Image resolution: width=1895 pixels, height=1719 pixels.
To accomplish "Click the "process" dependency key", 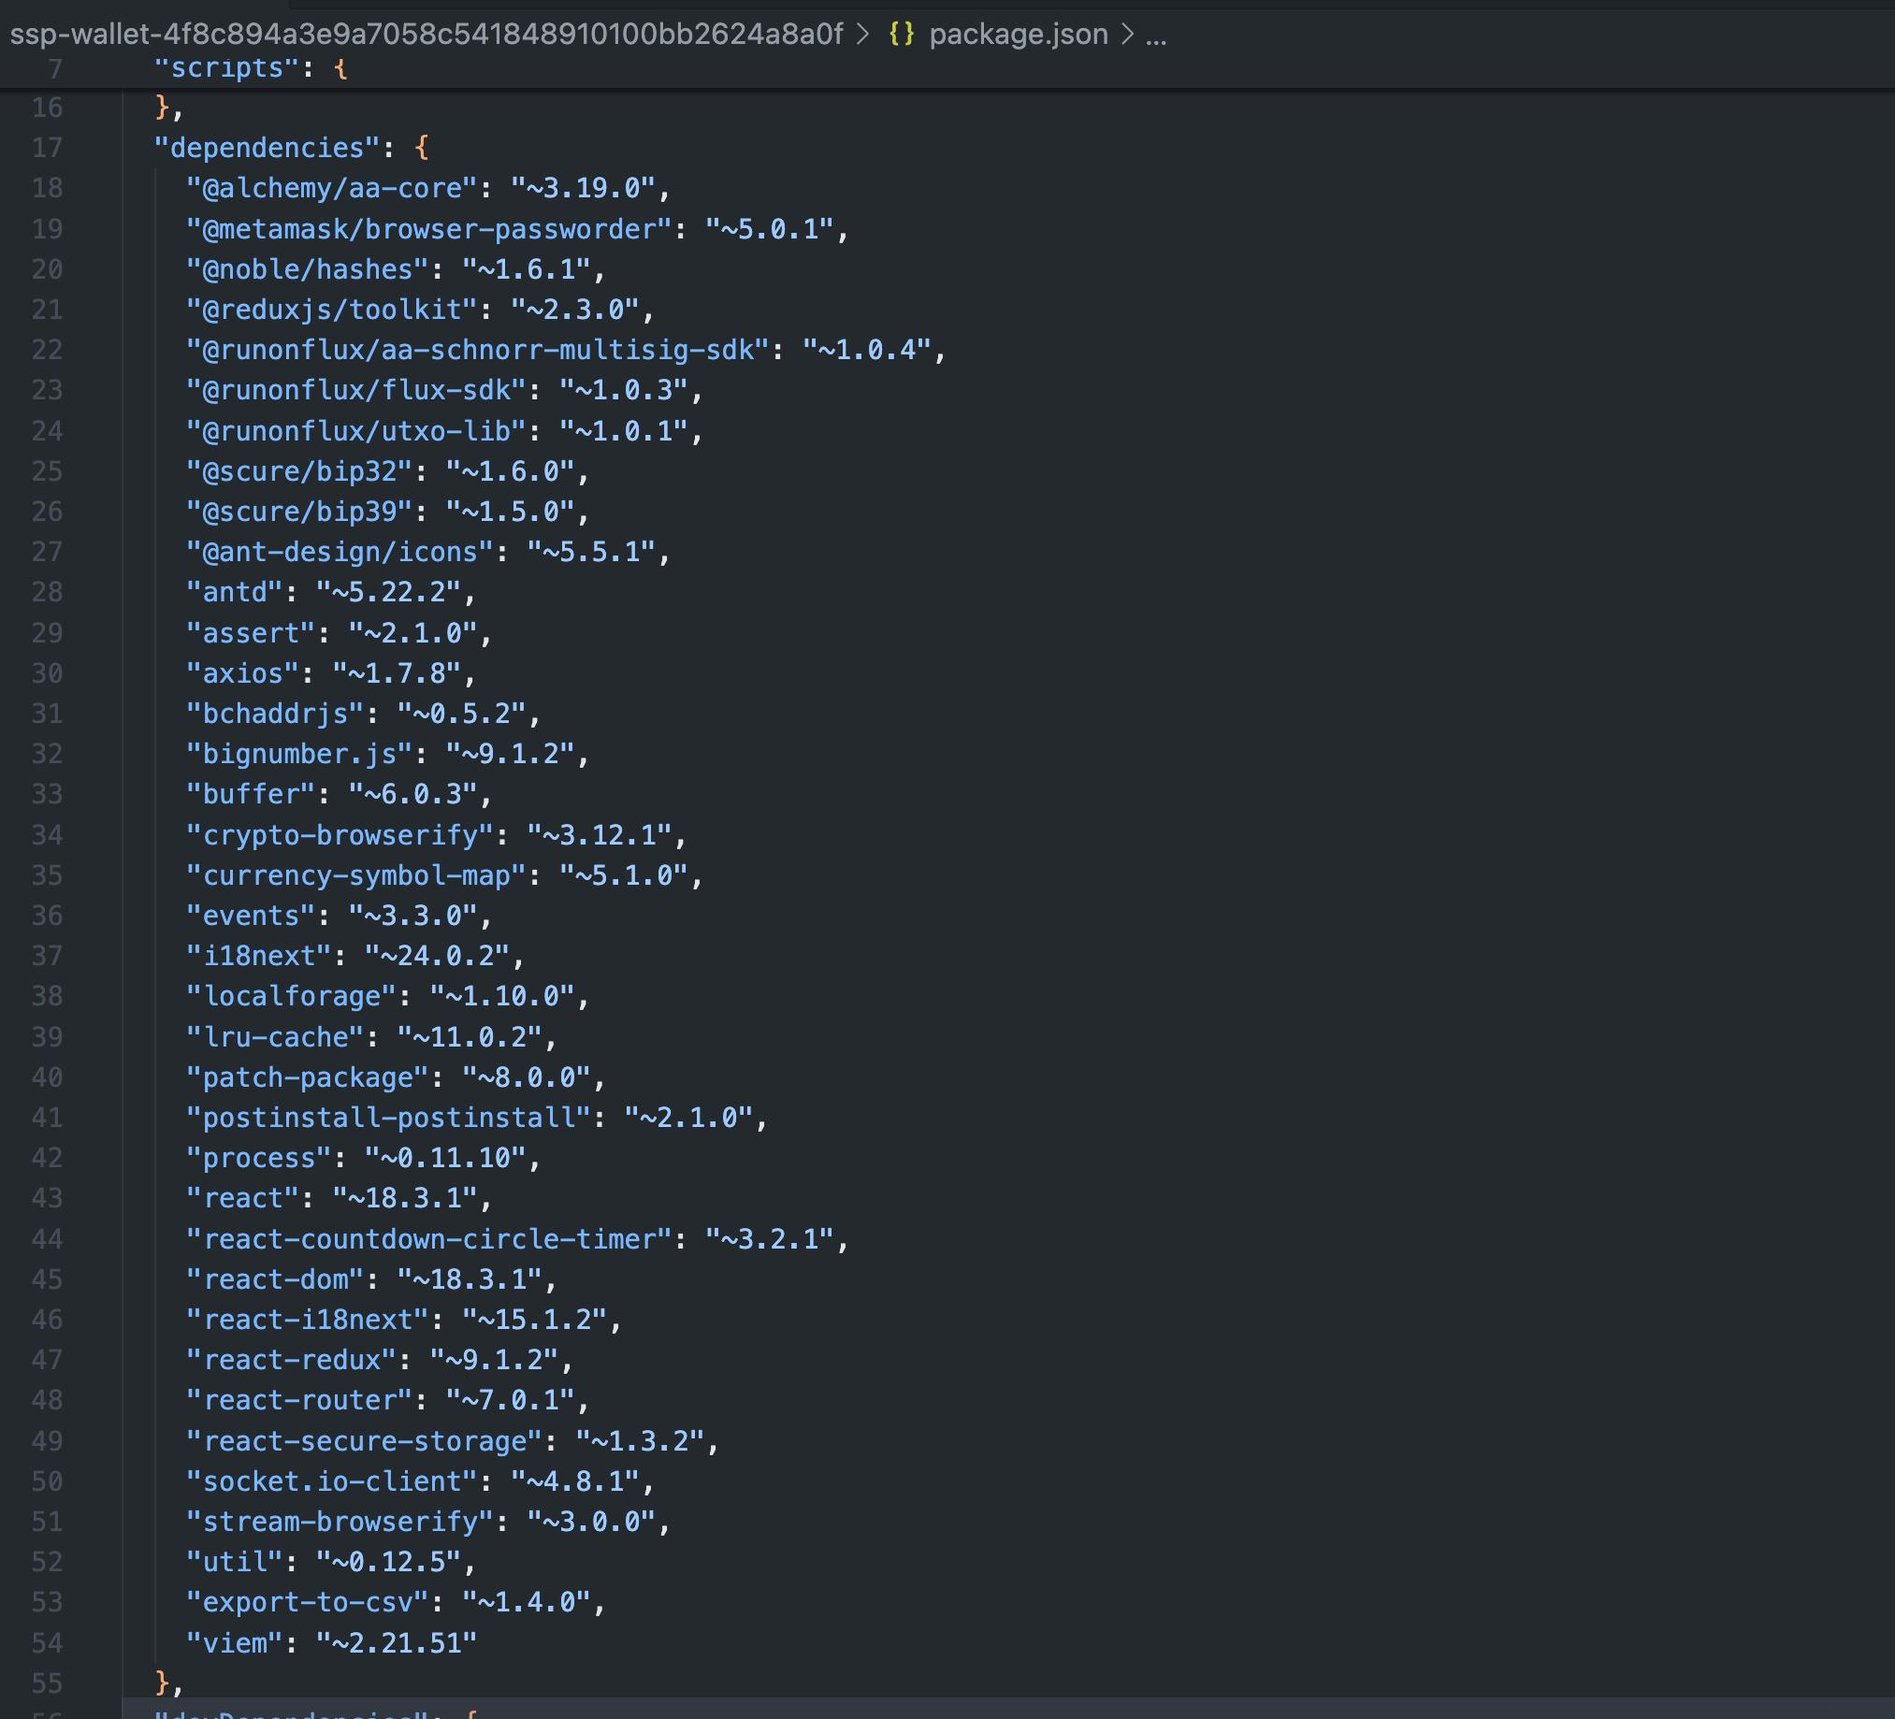I will coord(259,1158).
